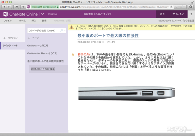Open the Safari downloads icon

click(190, 7)
